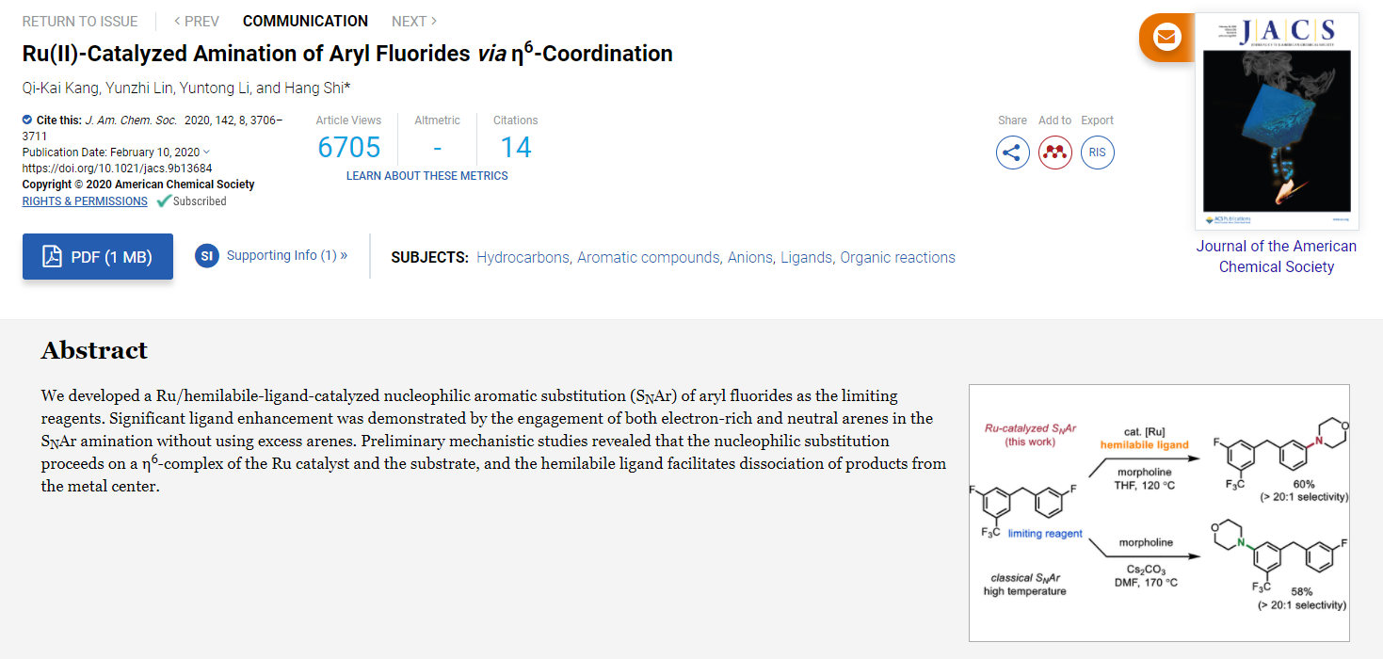Click RETURN TO ISSUE link
Image resolution: width=1383 pixels, height=659 pixels.
[x=80, y=21]
